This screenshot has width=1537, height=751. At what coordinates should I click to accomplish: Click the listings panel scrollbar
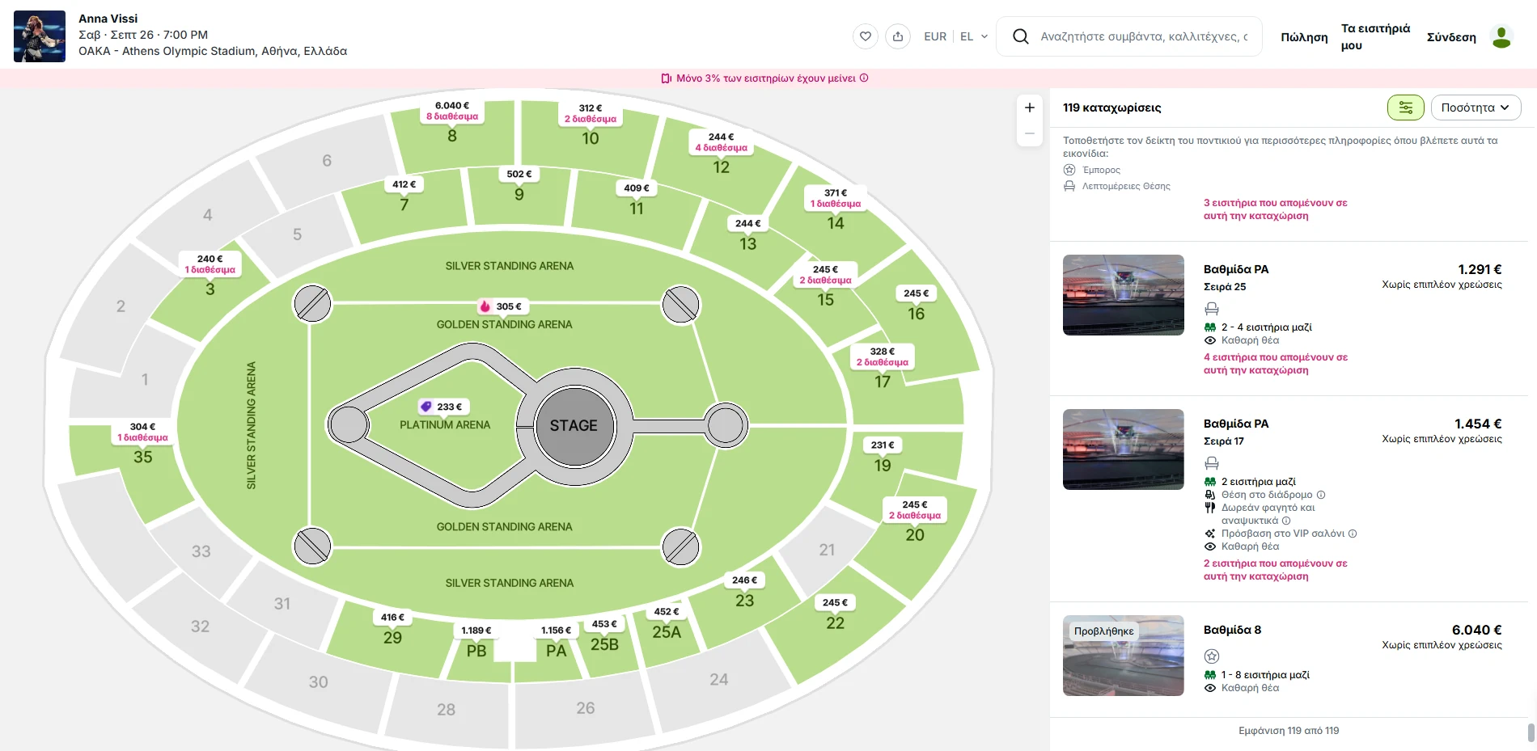tap(1531, 732)
